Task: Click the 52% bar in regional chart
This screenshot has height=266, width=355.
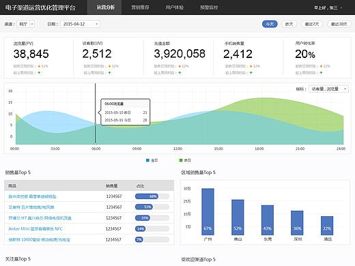Action: pos(238,218)
